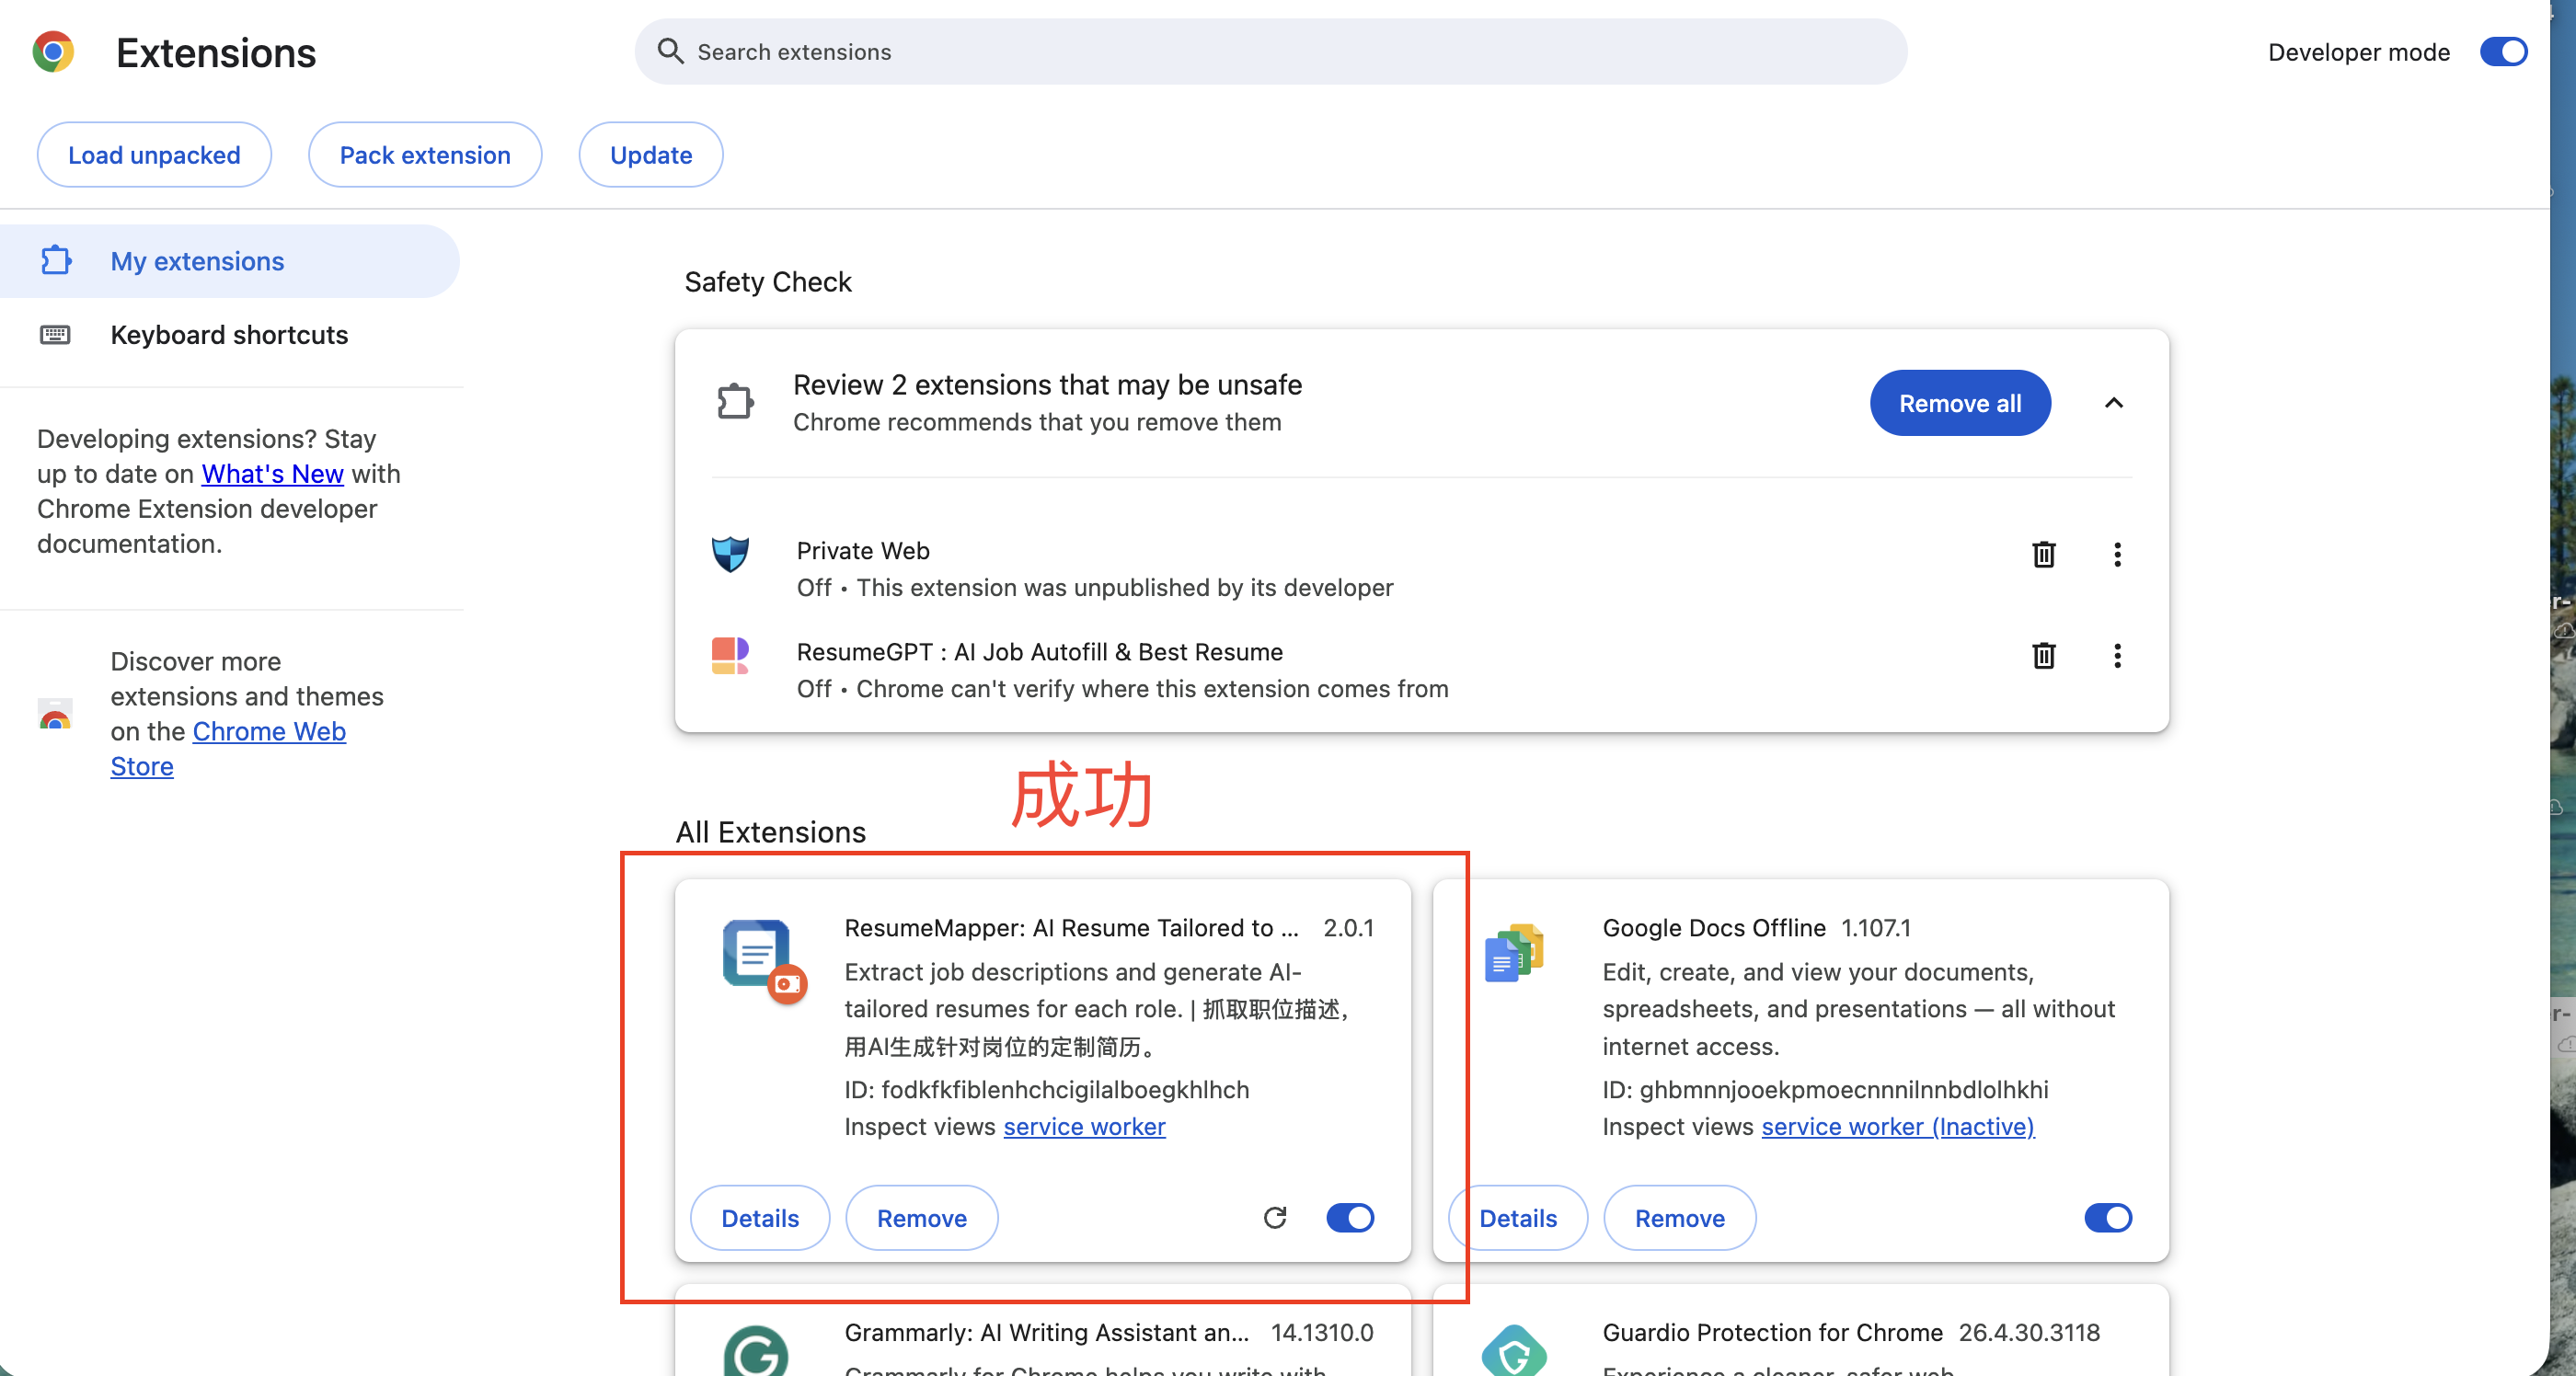Click Remove all unsafe extensions
The width and height of the screenshot is (2576, 1376).
point(1960,402)
